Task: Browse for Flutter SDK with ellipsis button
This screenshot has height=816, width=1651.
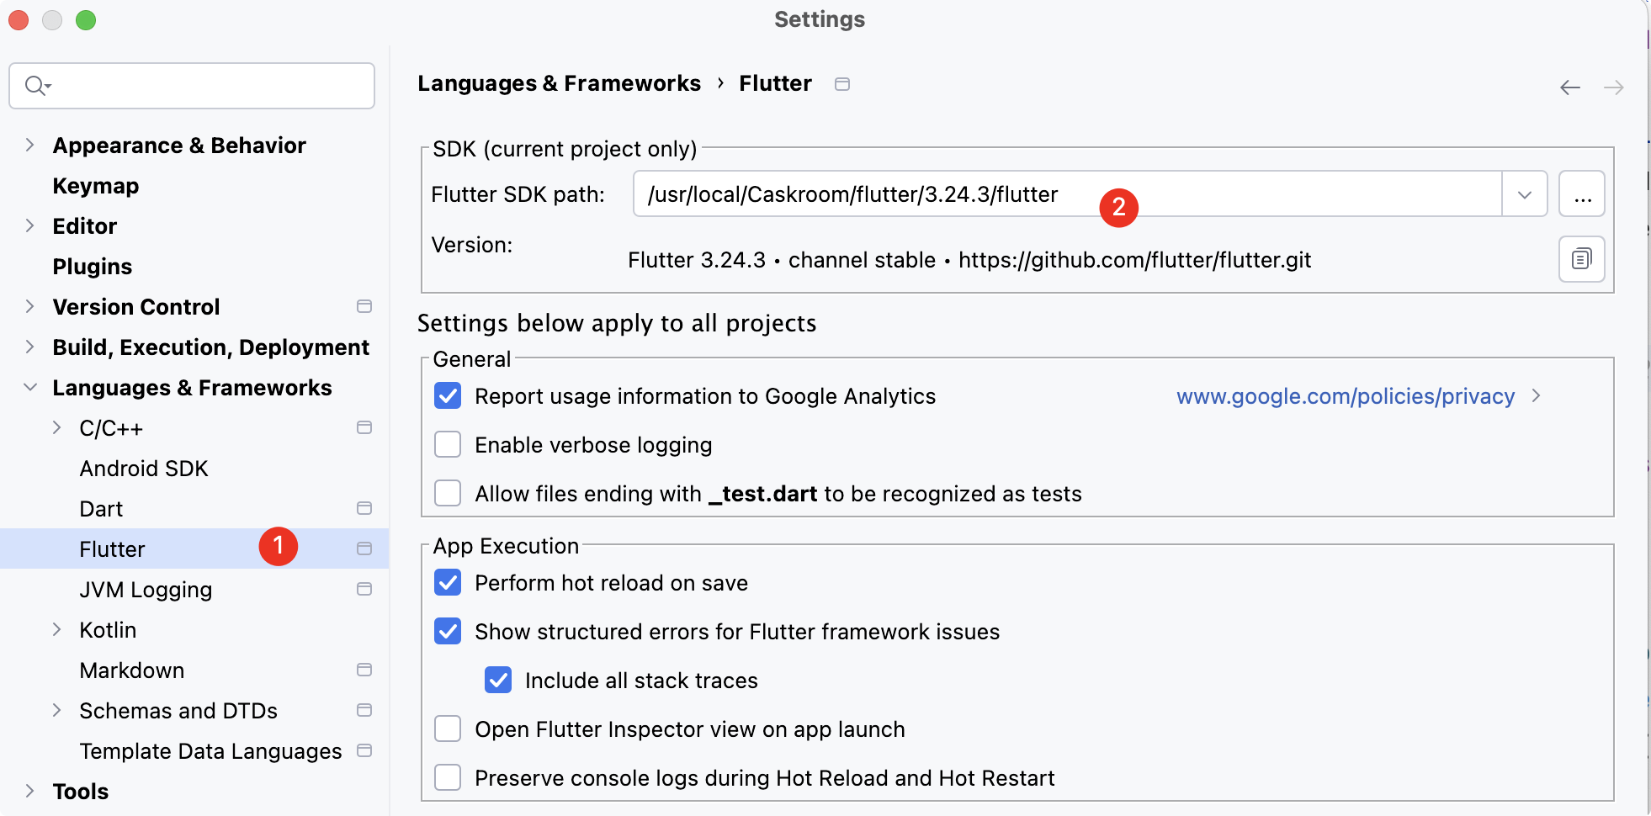Action: (x=1581, y=194)
